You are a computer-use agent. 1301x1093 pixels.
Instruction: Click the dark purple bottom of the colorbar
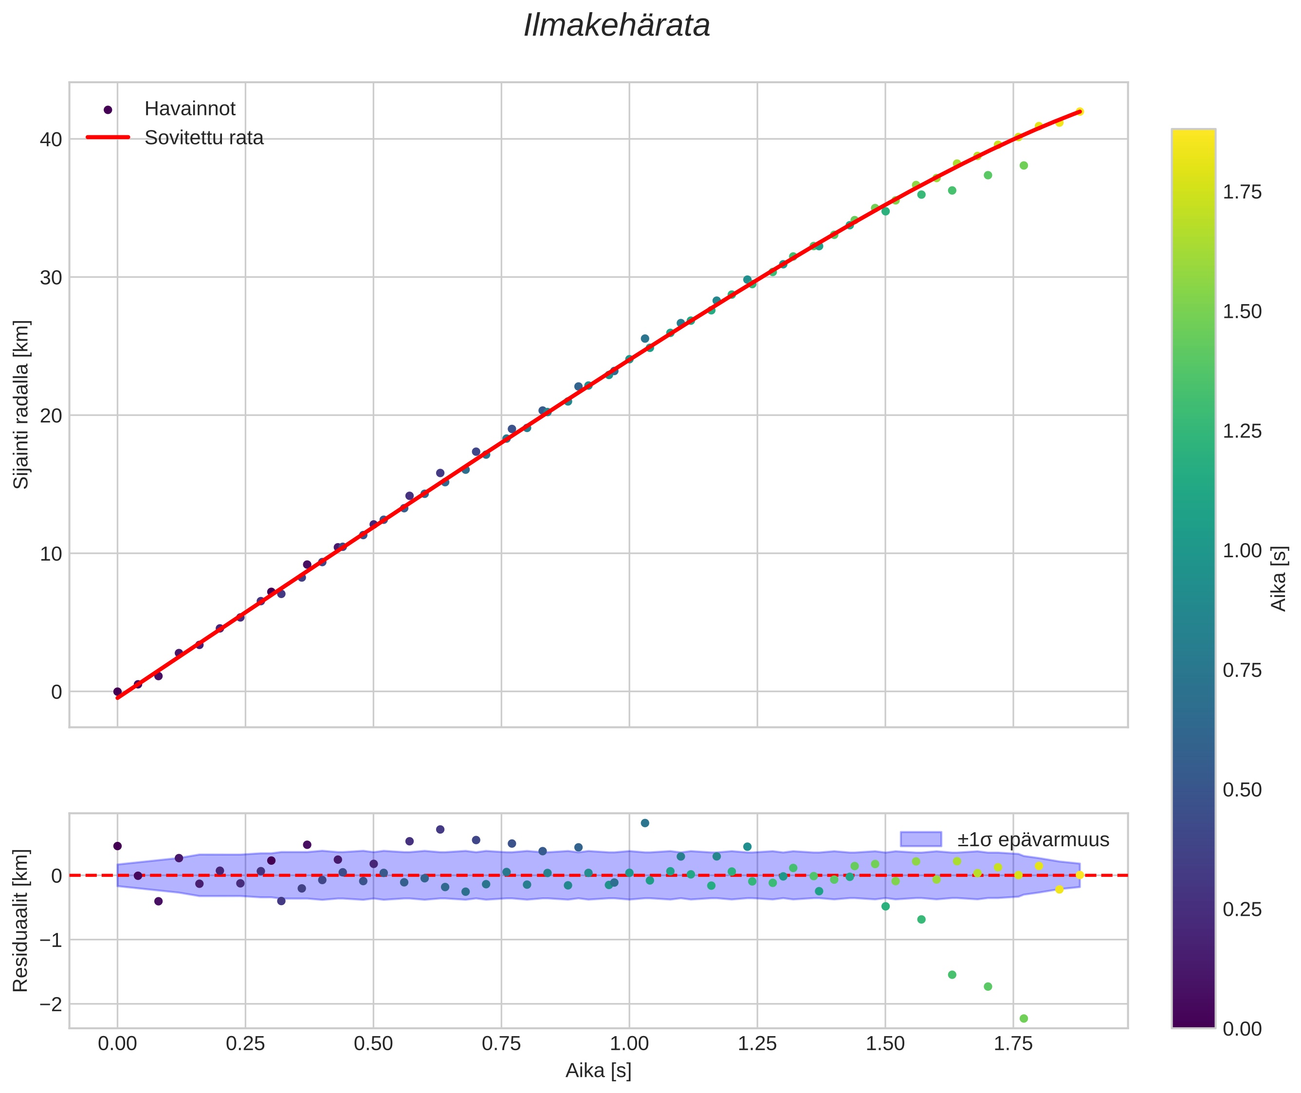pyautogui.click(x=1193, y=1019)
